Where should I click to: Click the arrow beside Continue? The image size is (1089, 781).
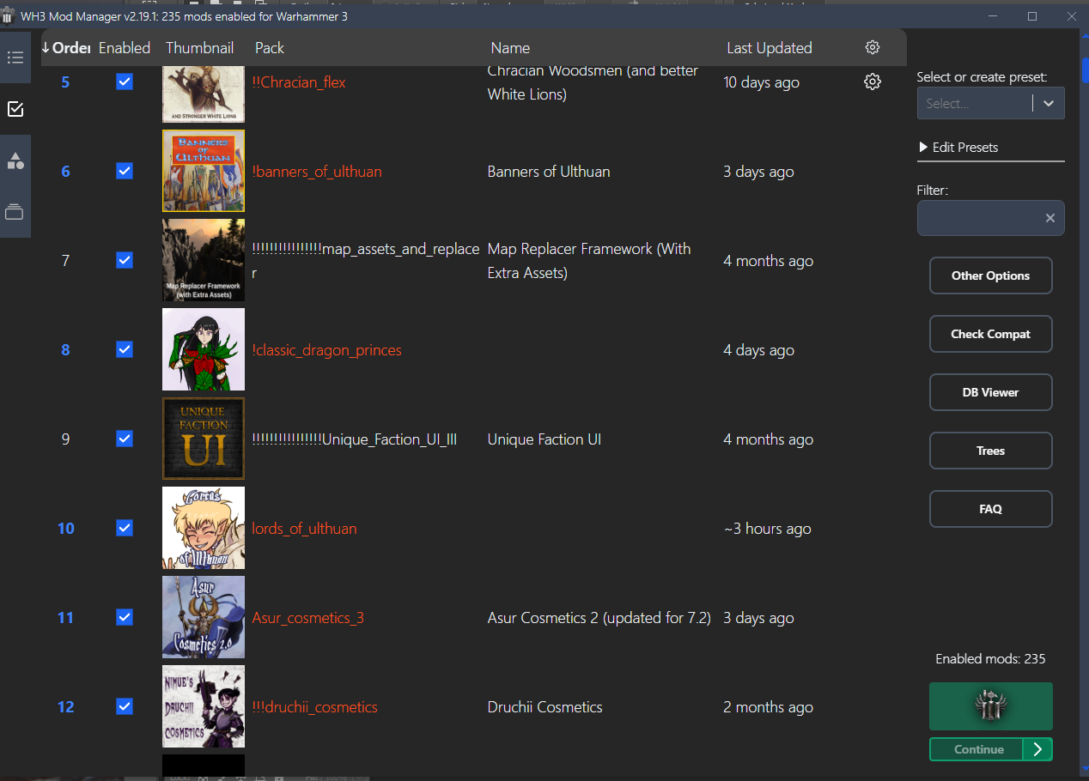[1037, 749]
